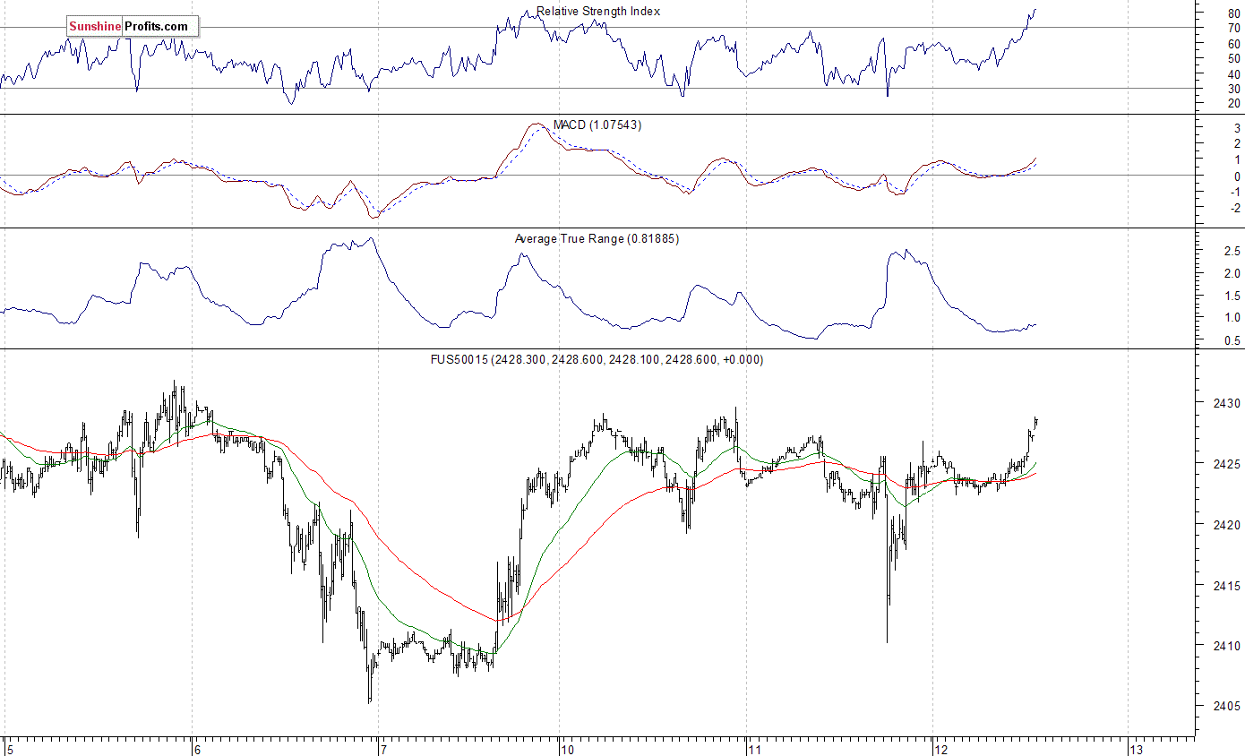This screenshot has height=756, width=1245.
Task: Click the 2410 price axis label
Action: pyautogui.click(x=1228, y=646)
